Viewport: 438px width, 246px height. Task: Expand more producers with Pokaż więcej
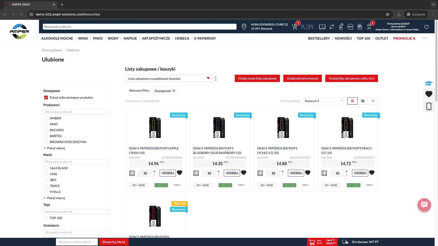[x=54, y=148]
